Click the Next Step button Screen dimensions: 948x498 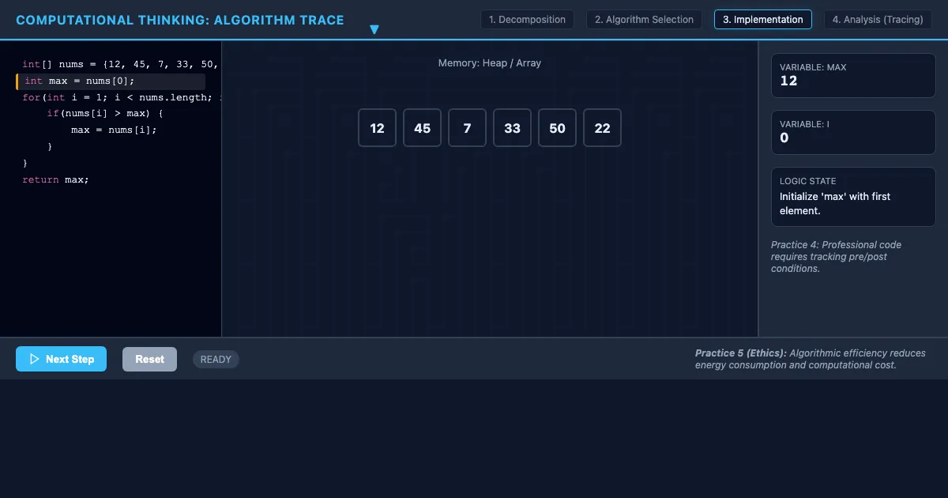[x=61, y=359]
